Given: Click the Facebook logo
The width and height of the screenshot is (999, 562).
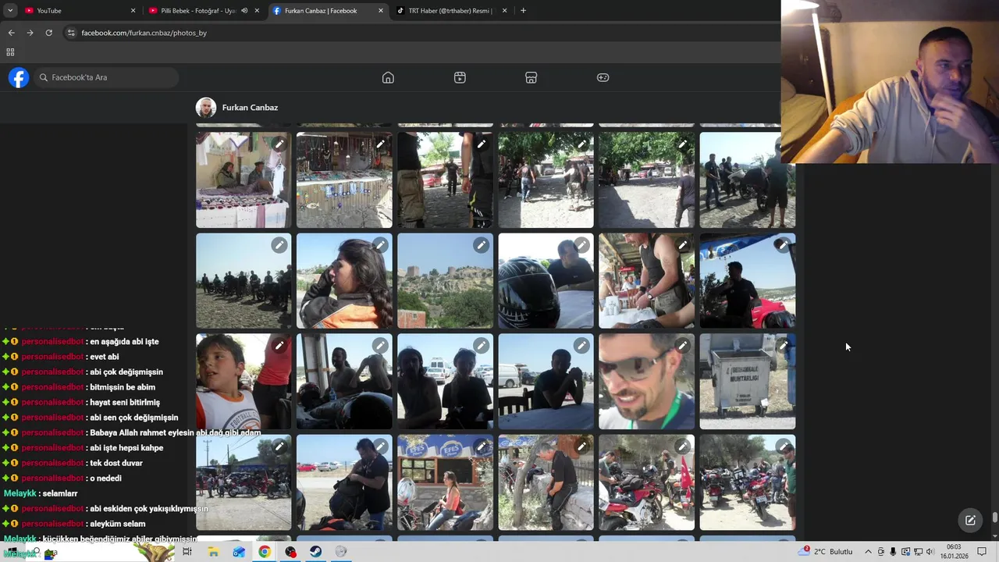Looking at the screenshot, I should coord(19,77).
